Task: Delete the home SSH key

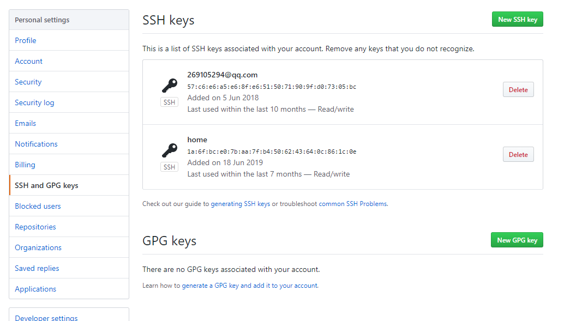Action: 518,155
